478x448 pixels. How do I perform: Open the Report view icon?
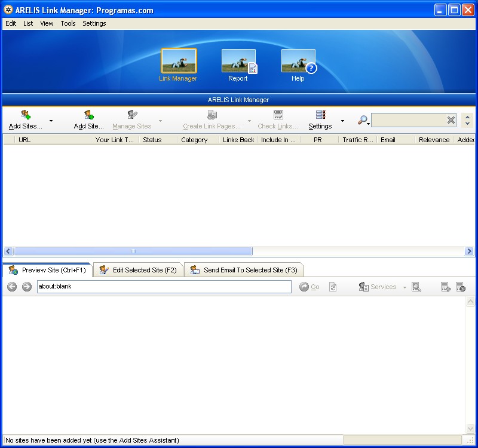238,61
